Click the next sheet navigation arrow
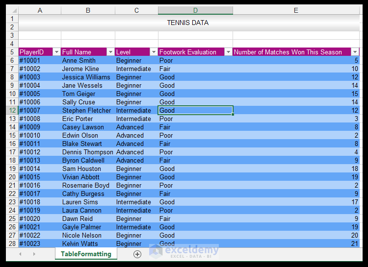 tap(34, 254)
